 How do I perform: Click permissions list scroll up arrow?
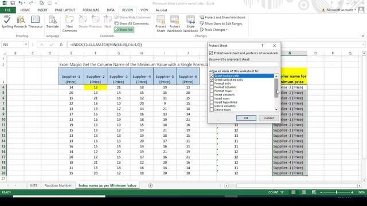click(x=276, y=76)
